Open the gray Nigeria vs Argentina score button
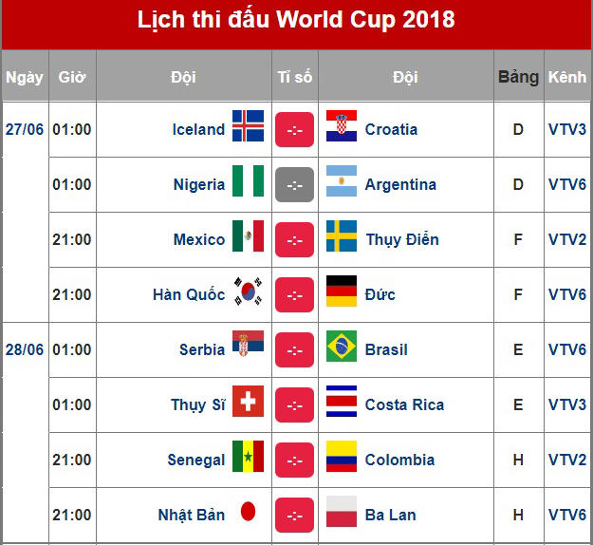593x545 pixels. pos(294,184)
